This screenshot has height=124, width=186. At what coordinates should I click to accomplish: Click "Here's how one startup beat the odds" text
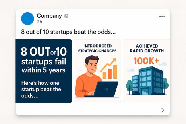(41, 89)
